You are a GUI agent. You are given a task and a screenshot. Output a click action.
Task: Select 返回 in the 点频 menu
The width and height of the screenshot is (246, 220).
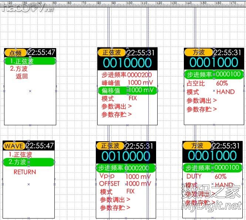[22, 77]
